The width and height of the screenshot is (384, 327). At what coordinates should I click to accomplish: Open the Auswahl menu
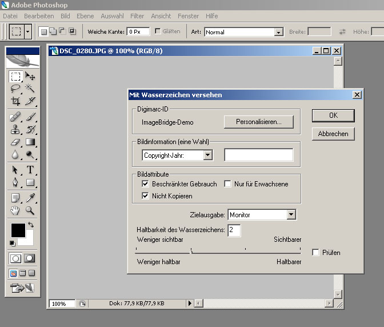[112, 16]
